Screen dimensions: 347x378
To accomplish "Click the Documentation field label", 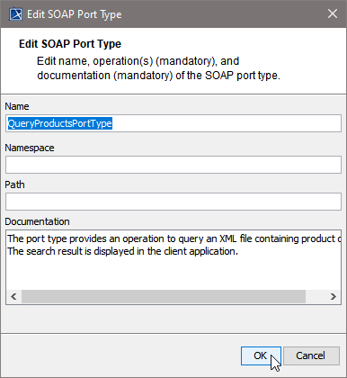I will pos(37,221).
